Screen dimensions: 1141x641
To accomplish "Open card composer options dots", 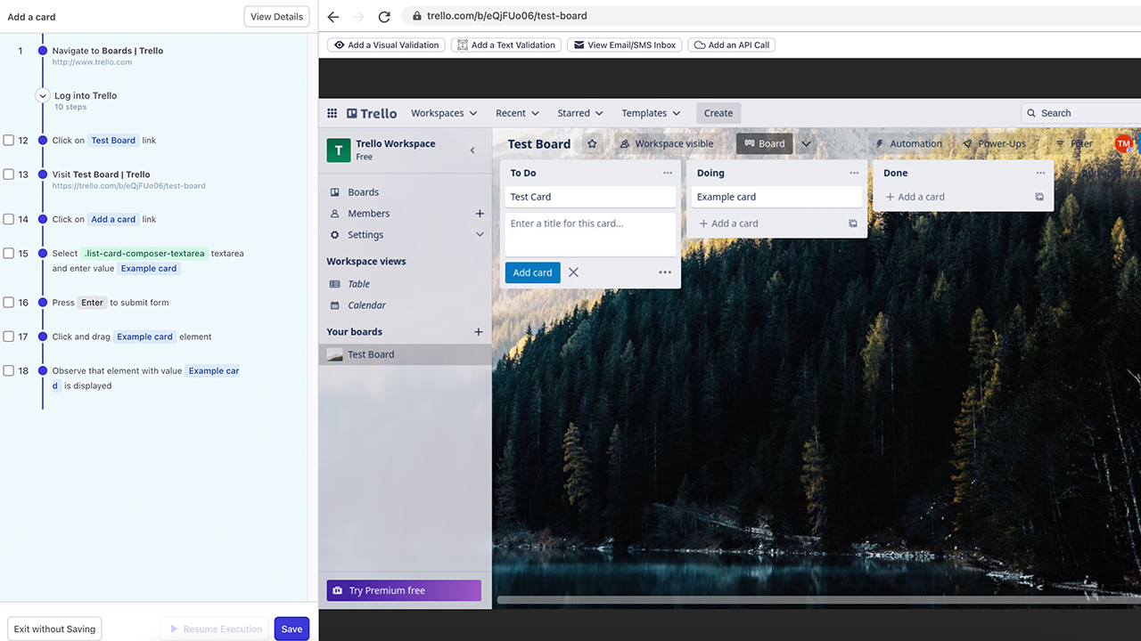I will 665,272.
